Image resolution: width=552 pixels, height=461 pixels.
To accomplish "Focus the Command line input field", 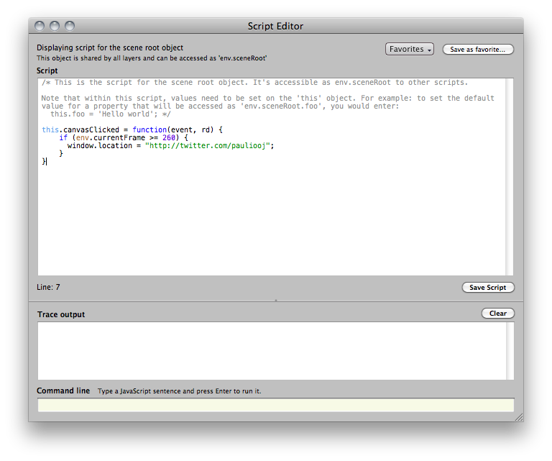I will [276, 405].
